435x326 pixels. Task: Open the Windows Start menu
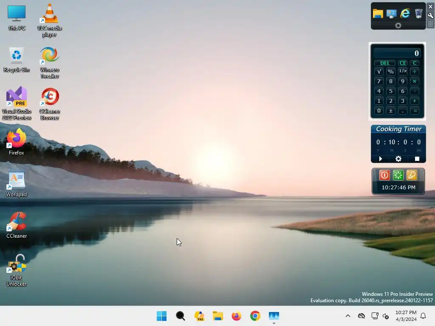[162, 316]
